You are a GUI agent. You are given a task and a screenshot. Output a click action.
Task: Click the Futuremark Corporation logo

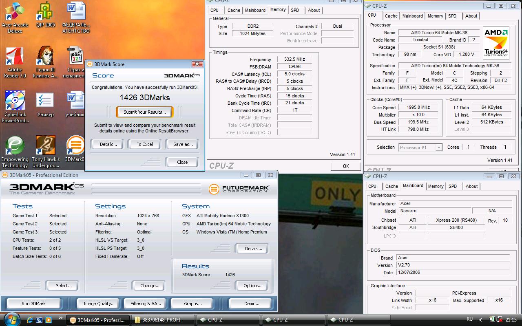[239, 189]
